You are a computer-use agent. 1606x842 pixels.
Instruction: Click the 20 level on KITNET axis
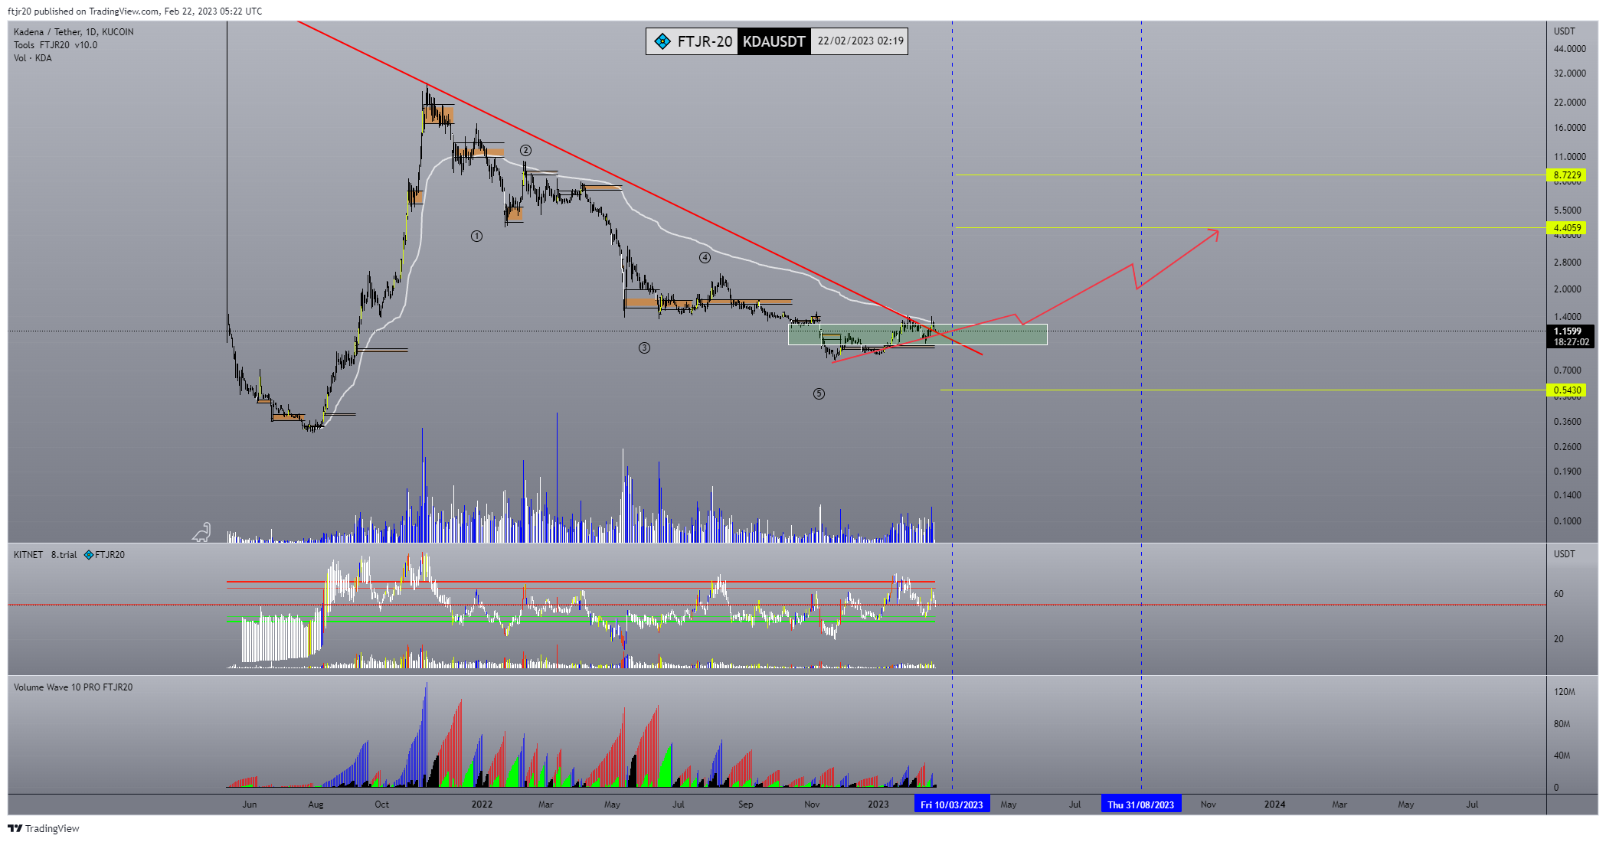point(1559,639)
